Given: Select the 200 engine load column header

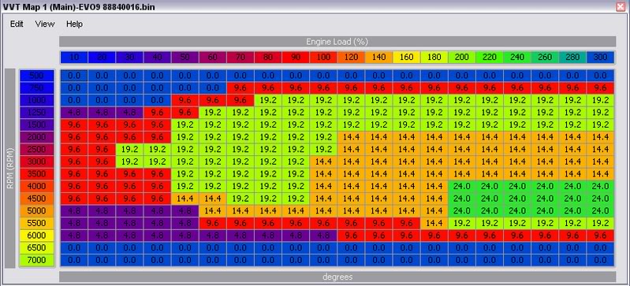Looking at the screenshot, I should [462, 57].
